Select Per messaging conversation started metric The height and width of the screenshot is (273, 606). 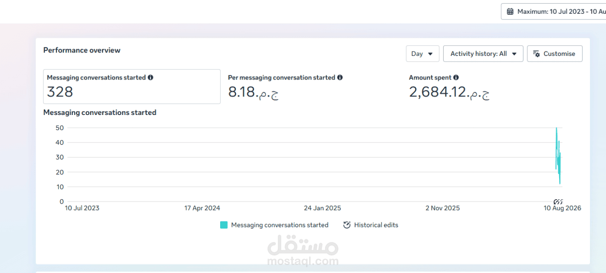pyautogui.click(x=285, y=87)
